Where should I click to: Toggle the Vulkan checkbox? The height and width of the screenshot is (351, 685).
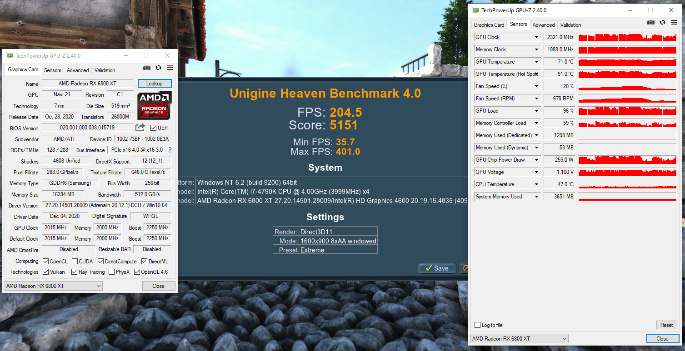[x=45, y=272]
